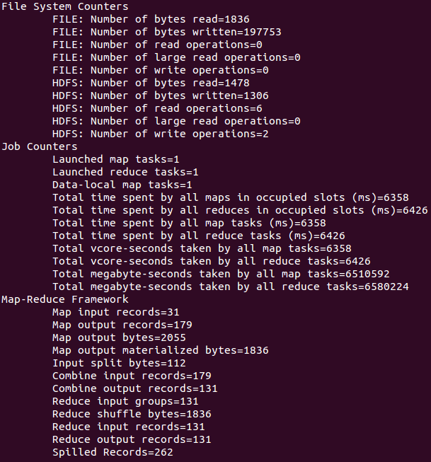Click the "Reduce shuffle bytes=1836" line

[132, 414]
